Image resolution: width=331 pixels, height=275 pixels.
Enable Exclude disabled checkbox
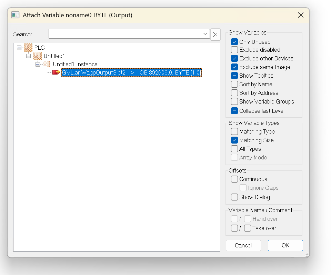[234, 50]
